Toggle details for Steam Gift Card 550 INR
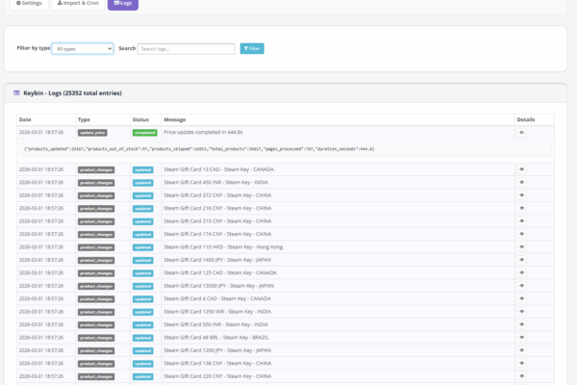Screen dimensions: 577x385 522,324
